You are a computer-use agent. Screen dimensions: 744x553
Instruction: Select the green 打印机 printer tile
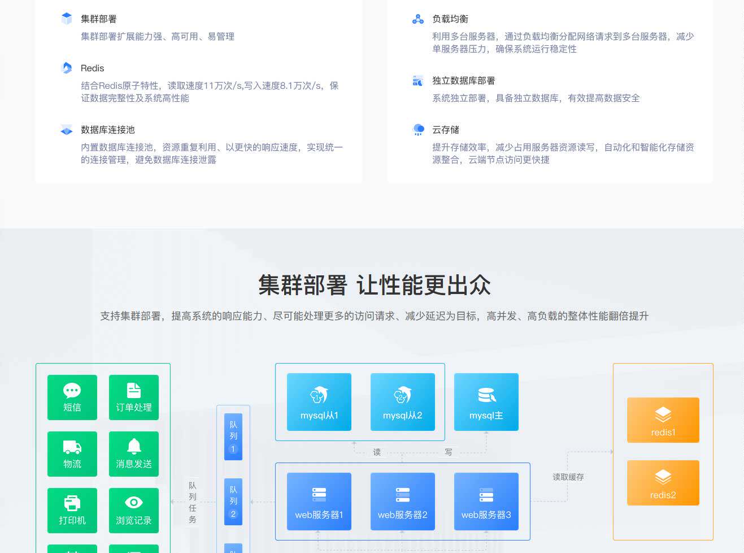click(x=72, y=511)
